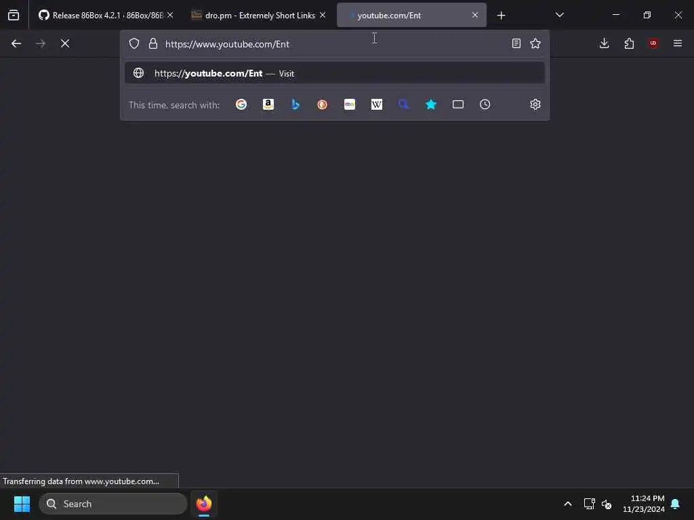The image size is (694, 520).
Task: Close the youtube.com/Ent tab
Action: coord(475,16)
